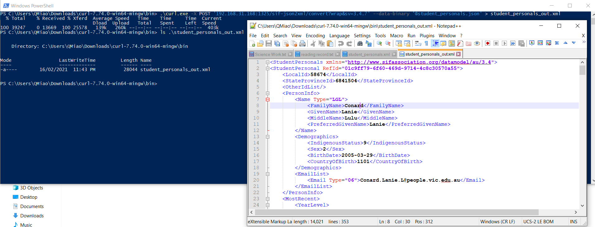Image resolution: width=595 pixels, height=227 pixels.
Task: Collapse the StudentPersonal fold on line 2
Action: tap(267, 68)
